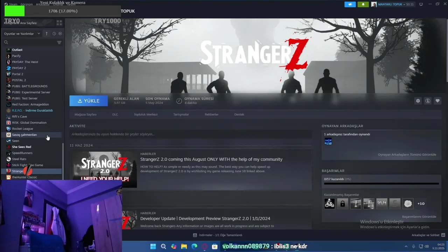Show +10 more achievements

(421, 203)
